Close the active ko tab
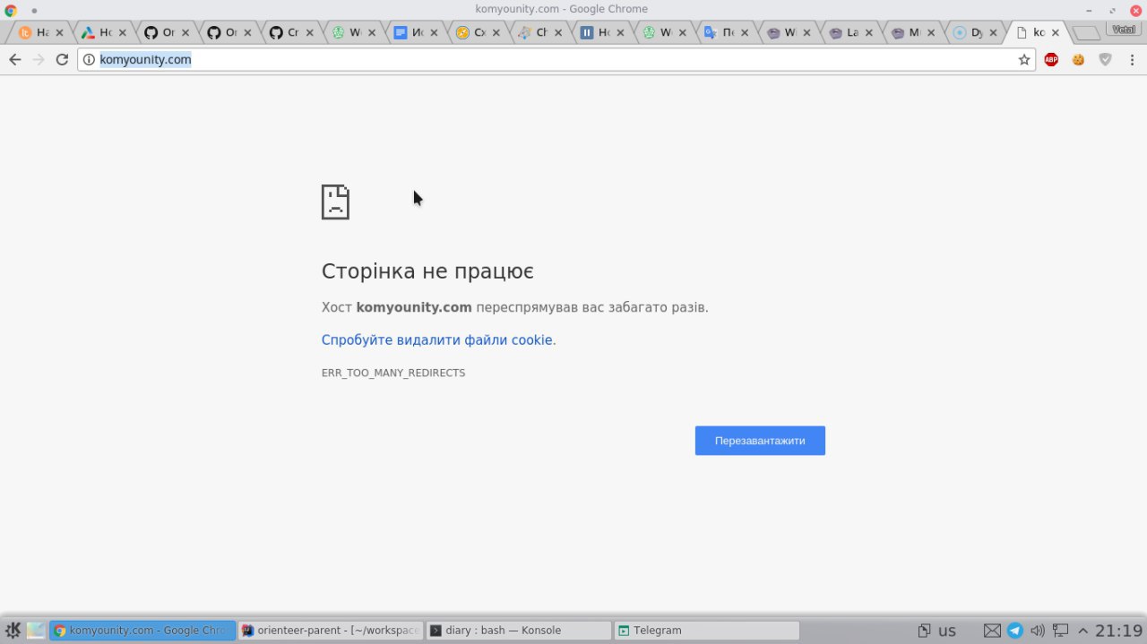The width and height of the screenshot is (1147, 644). point(1056,32)
